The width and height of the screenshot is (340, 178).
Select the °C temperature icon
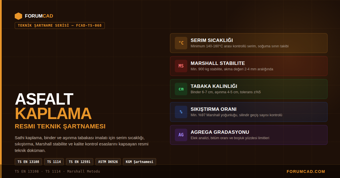coord(181,43)
